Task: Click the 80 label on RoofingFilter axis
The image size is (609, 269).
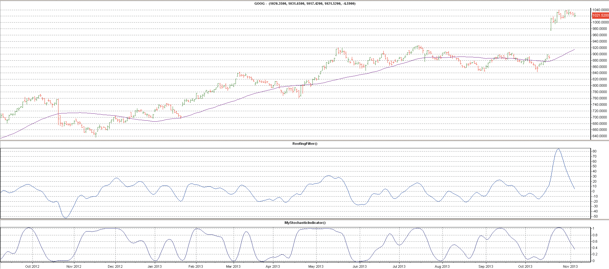Action: click(x=594, y=151)
